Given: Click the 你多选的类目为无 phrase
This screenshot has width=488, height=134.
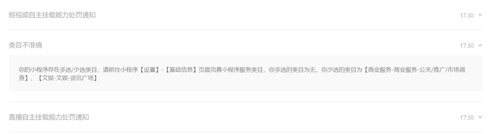Looking at the screenshot, I should [x=292, y=70].
